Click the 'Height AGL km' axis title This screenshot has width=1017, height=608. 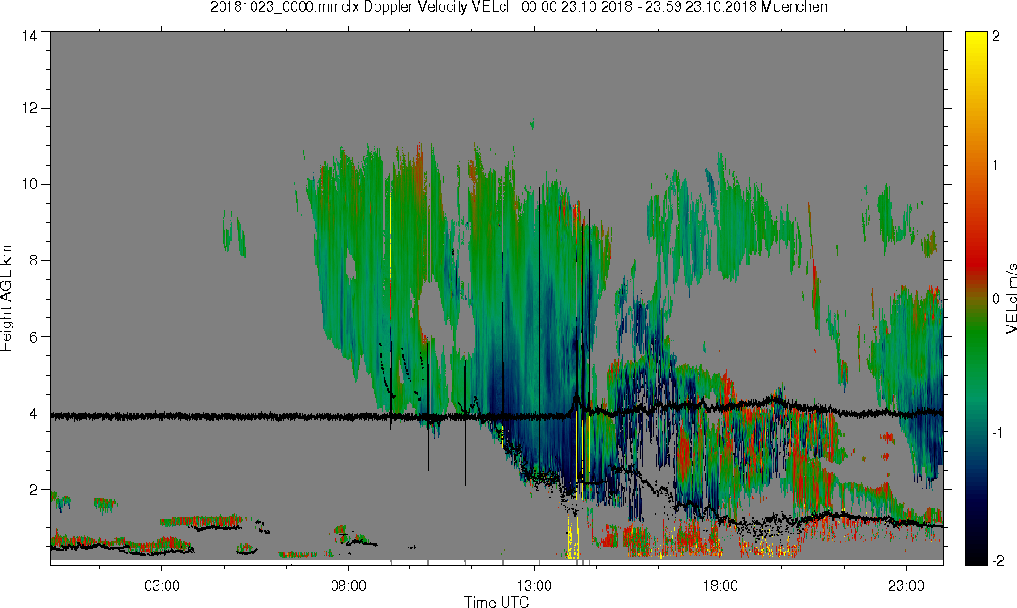point(6,298)
